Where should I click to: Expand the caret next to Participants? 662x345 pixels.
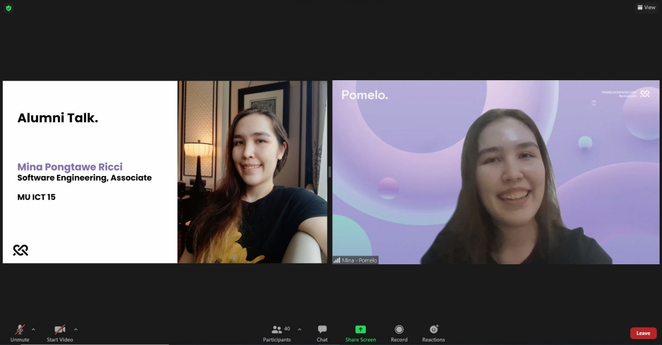[x=300, y=329]
